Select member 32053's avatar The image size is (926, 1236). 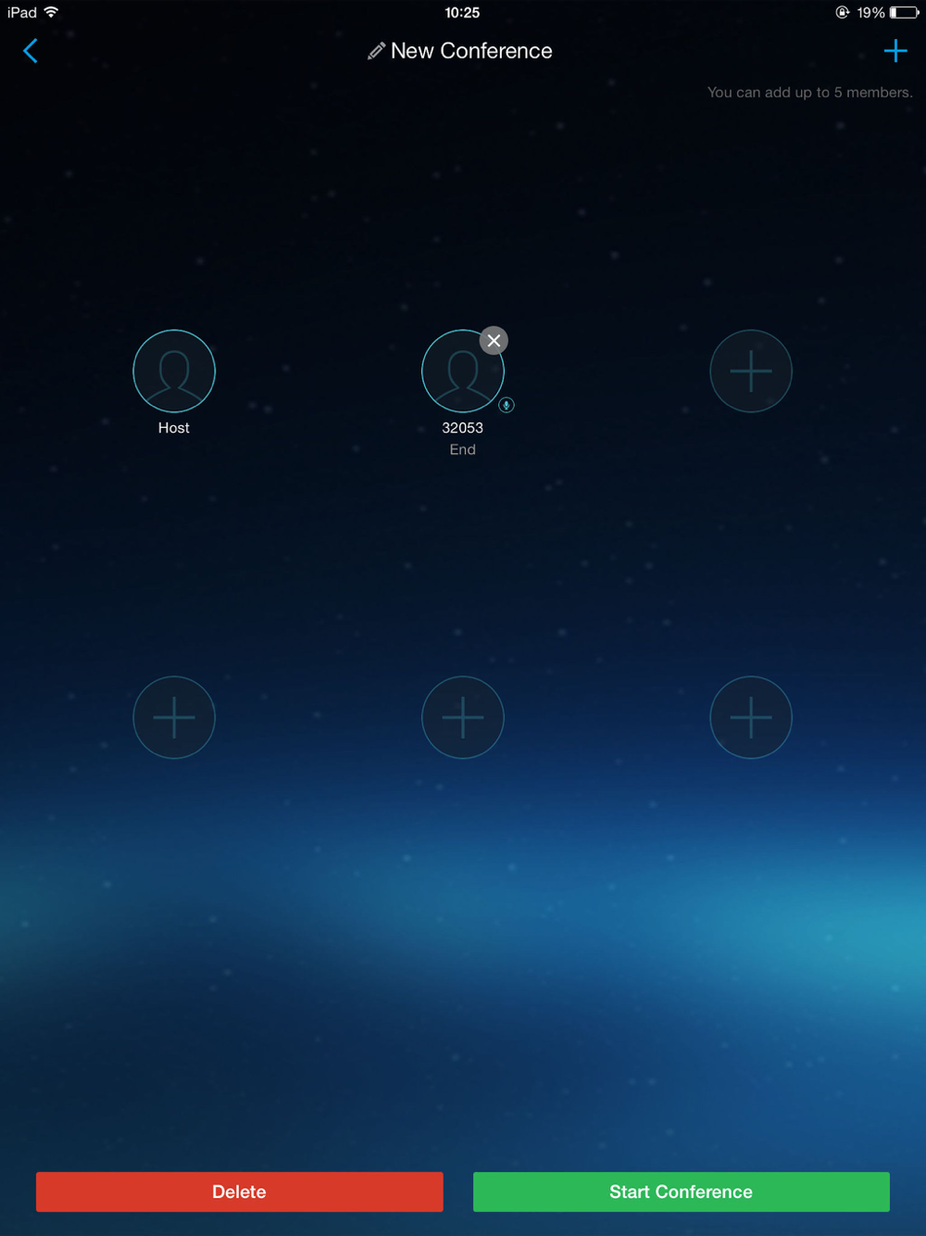point(463,371)
